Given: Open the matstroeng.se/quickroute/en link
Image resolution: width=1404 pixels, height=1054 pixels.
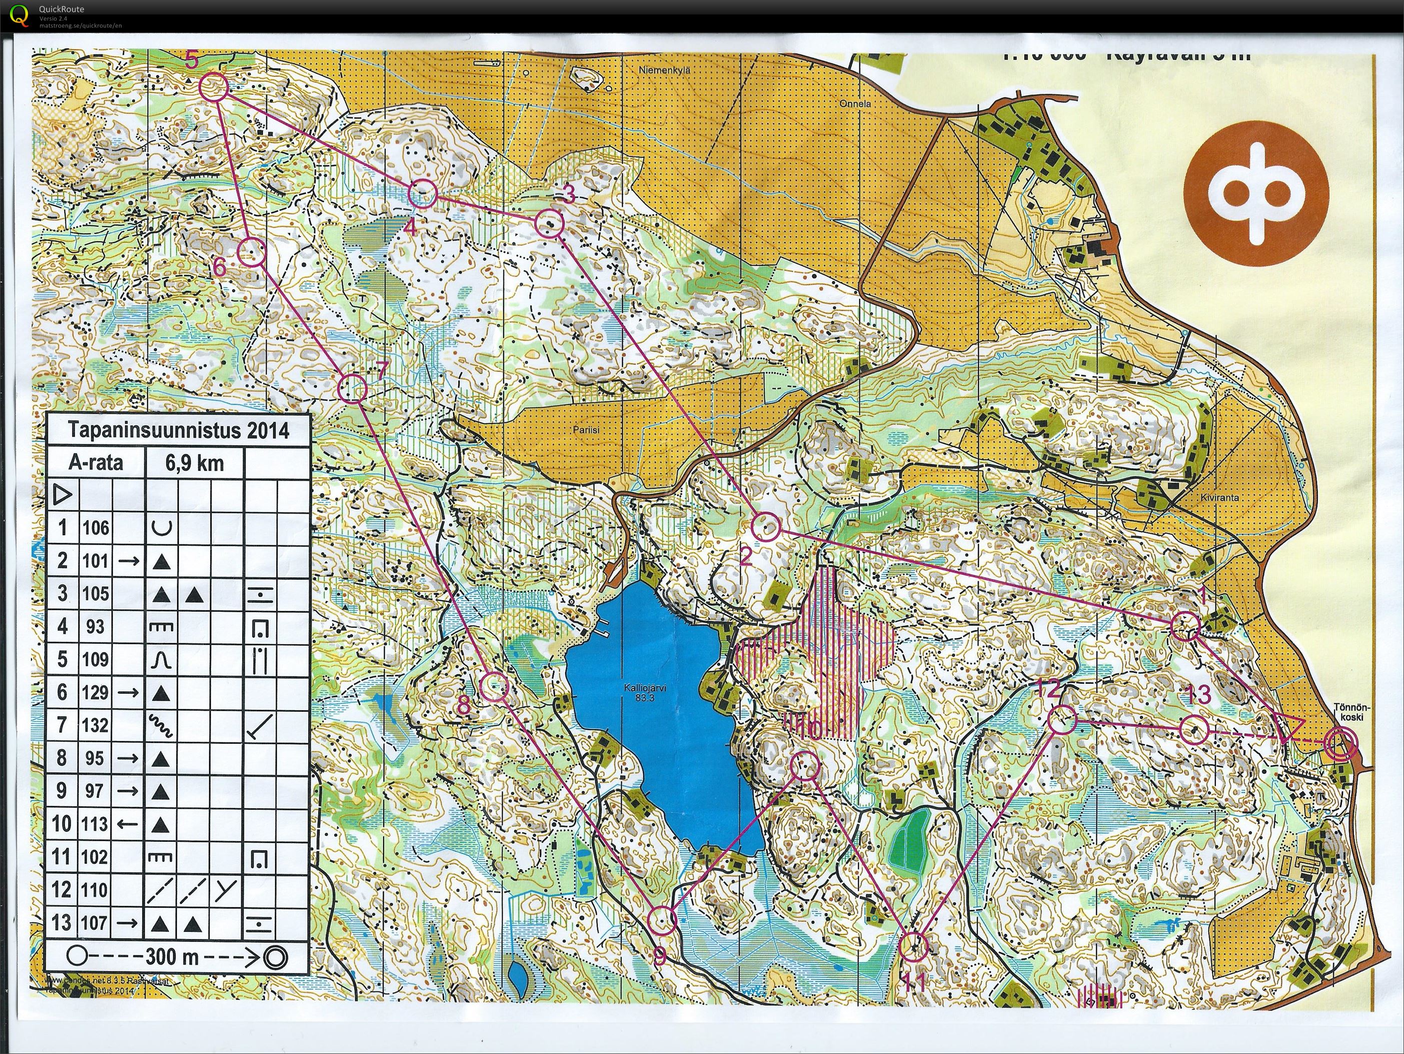Looking at the screenshot, I should [x=81, y=26].
